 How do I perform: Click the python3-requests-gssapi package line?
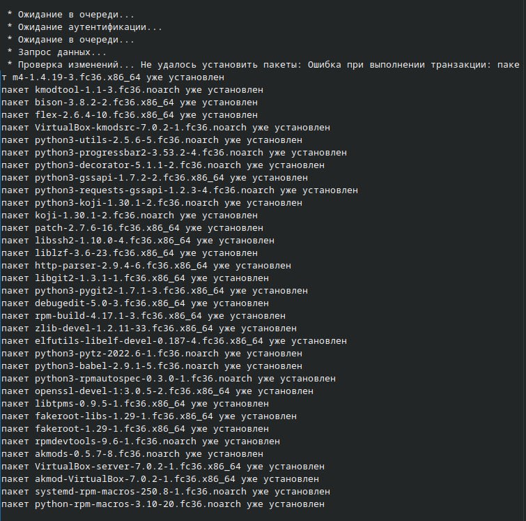(179, 190)
